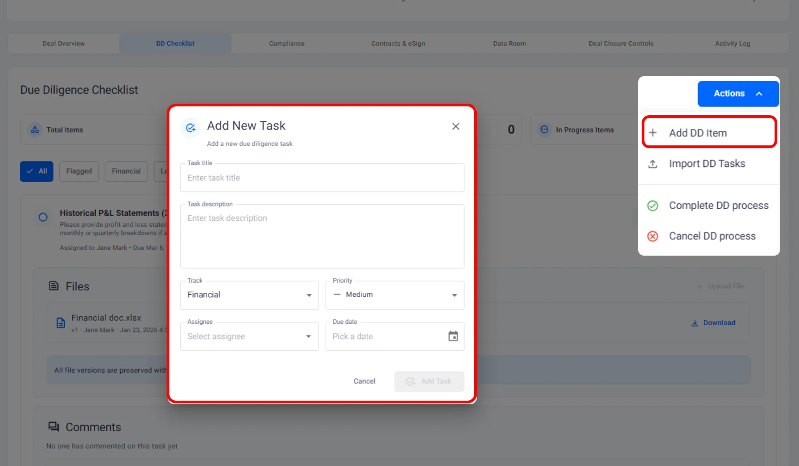Toggle the Flagged filter chip

[x=79, y=171]
